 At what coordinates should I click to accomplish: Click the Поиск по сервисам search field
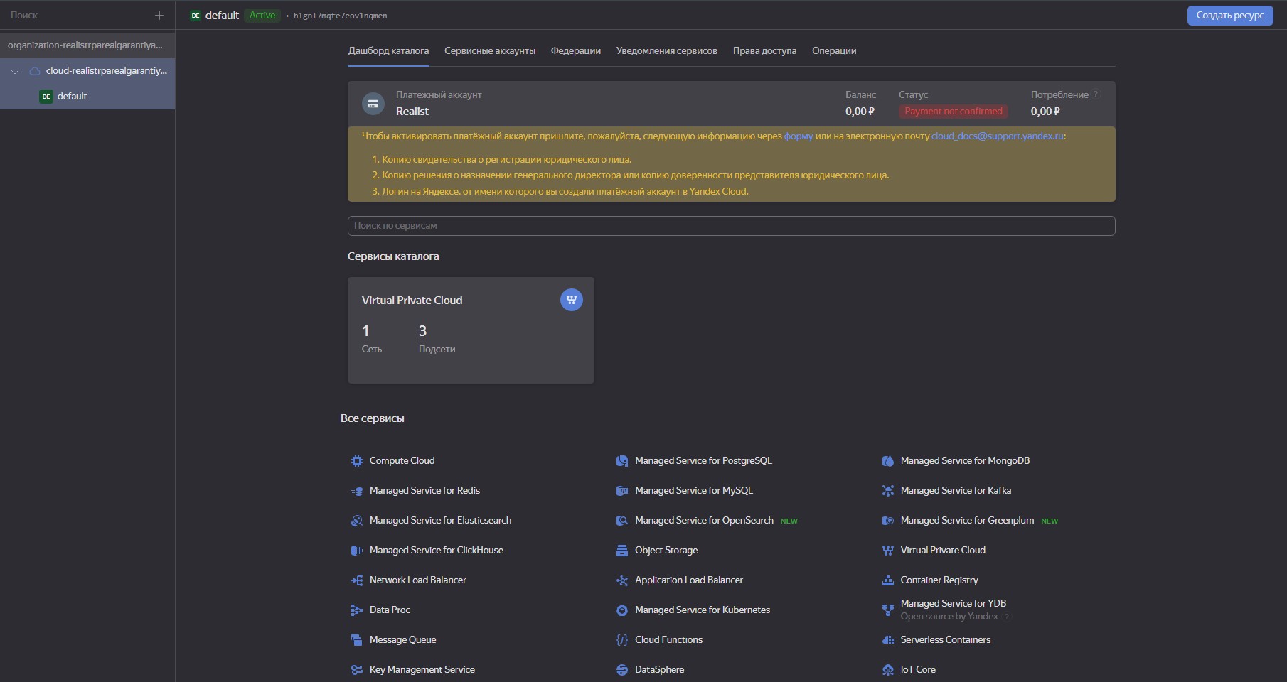[731, 226]
